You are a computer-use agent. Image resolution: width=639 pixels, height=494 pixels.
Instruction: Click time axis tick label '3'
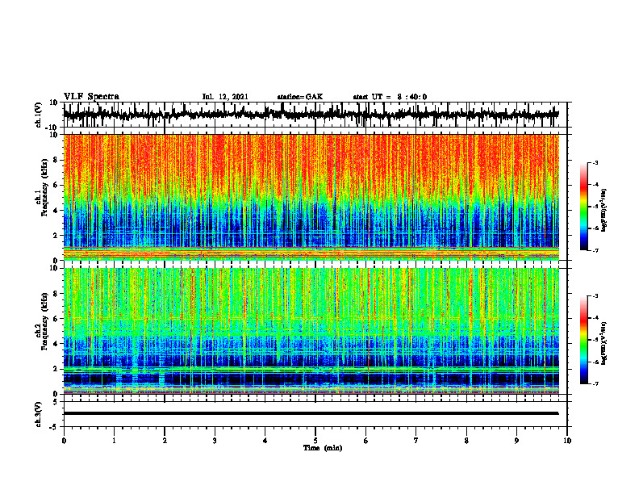215,441
